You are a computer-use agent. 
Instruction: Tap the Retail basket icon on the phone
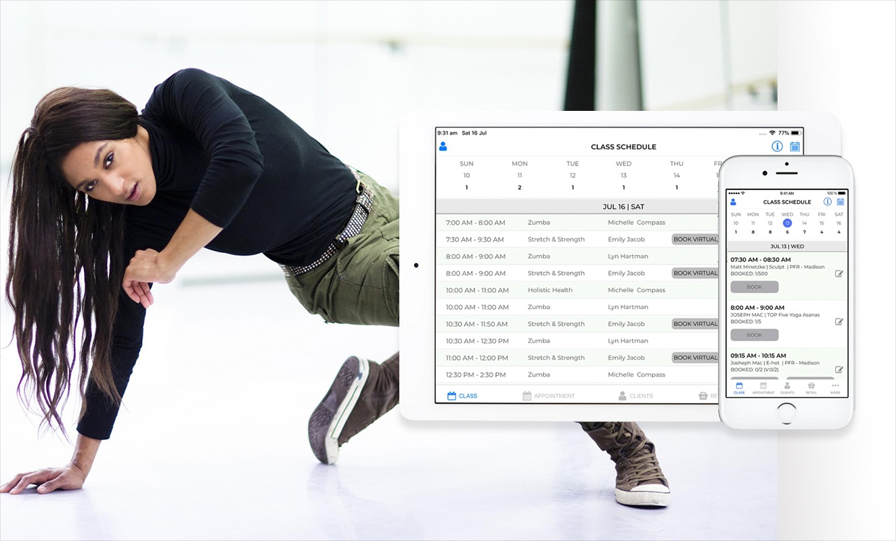tap(811, 387)
